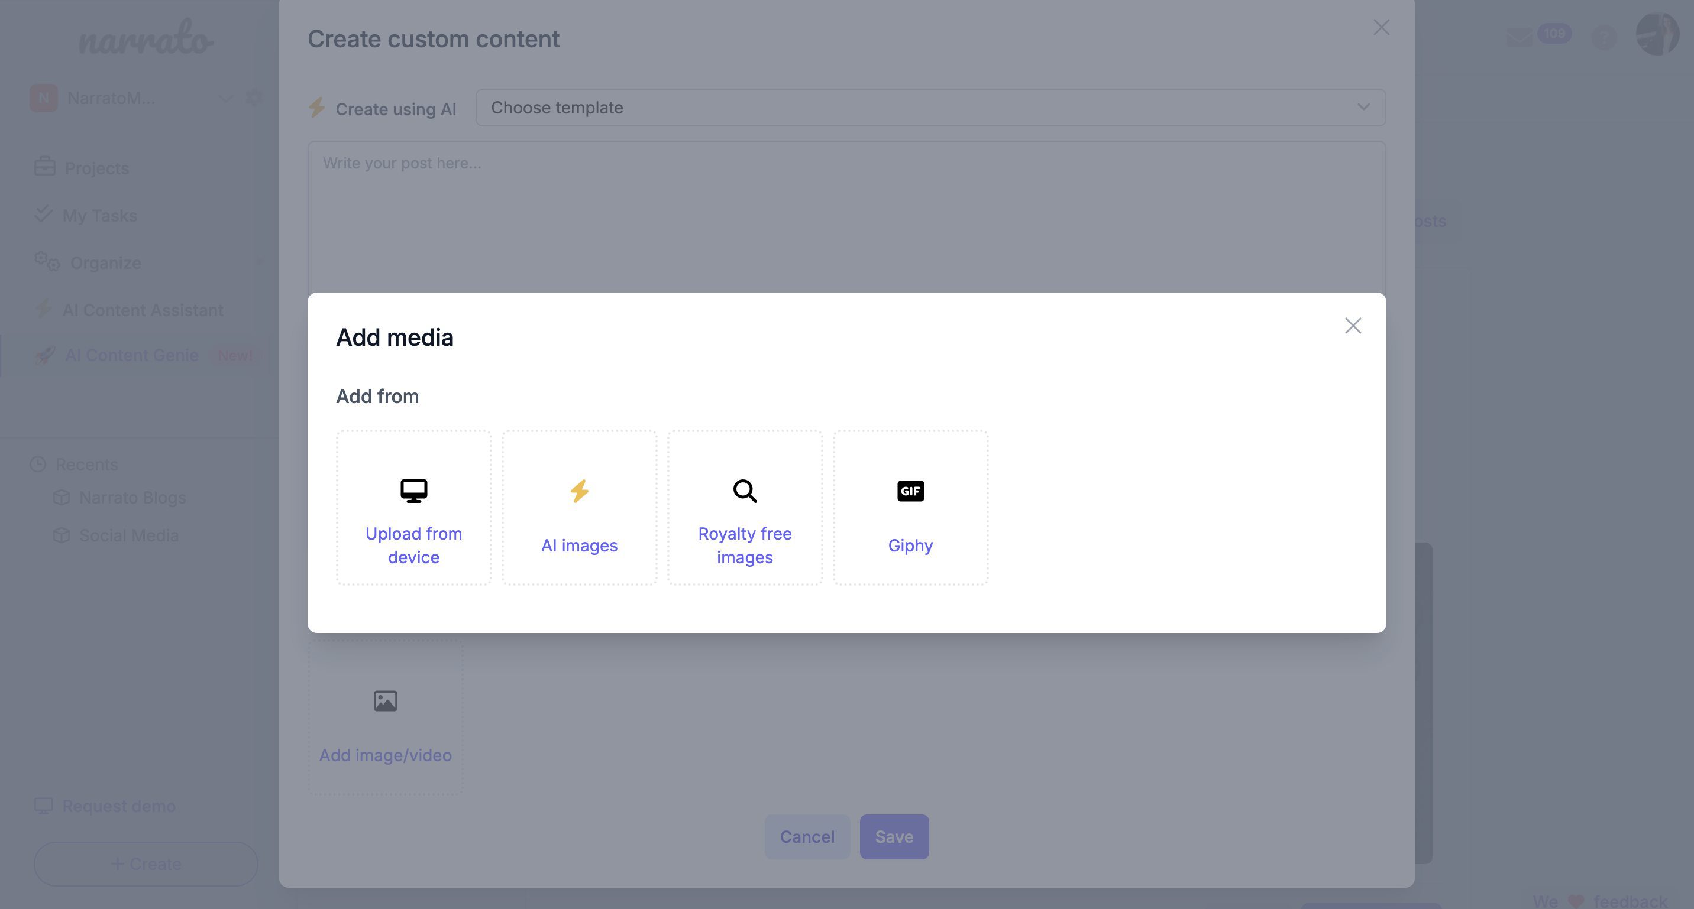Click the Cancel button

[x=807, y=837]
